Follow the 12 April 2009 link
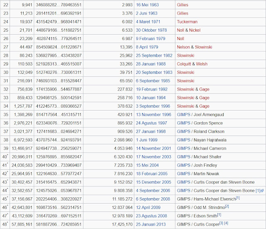The width and height of the screenshot is (266, 229). click(x=148, y=208)
